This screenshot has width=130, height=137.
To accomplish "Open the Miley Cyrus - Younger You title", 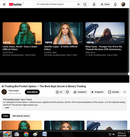I will pyautogui.click(x=104, y=48).
